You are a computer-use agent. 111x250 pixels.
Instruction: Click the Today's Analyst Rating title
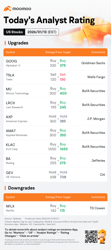coord(49,20)
